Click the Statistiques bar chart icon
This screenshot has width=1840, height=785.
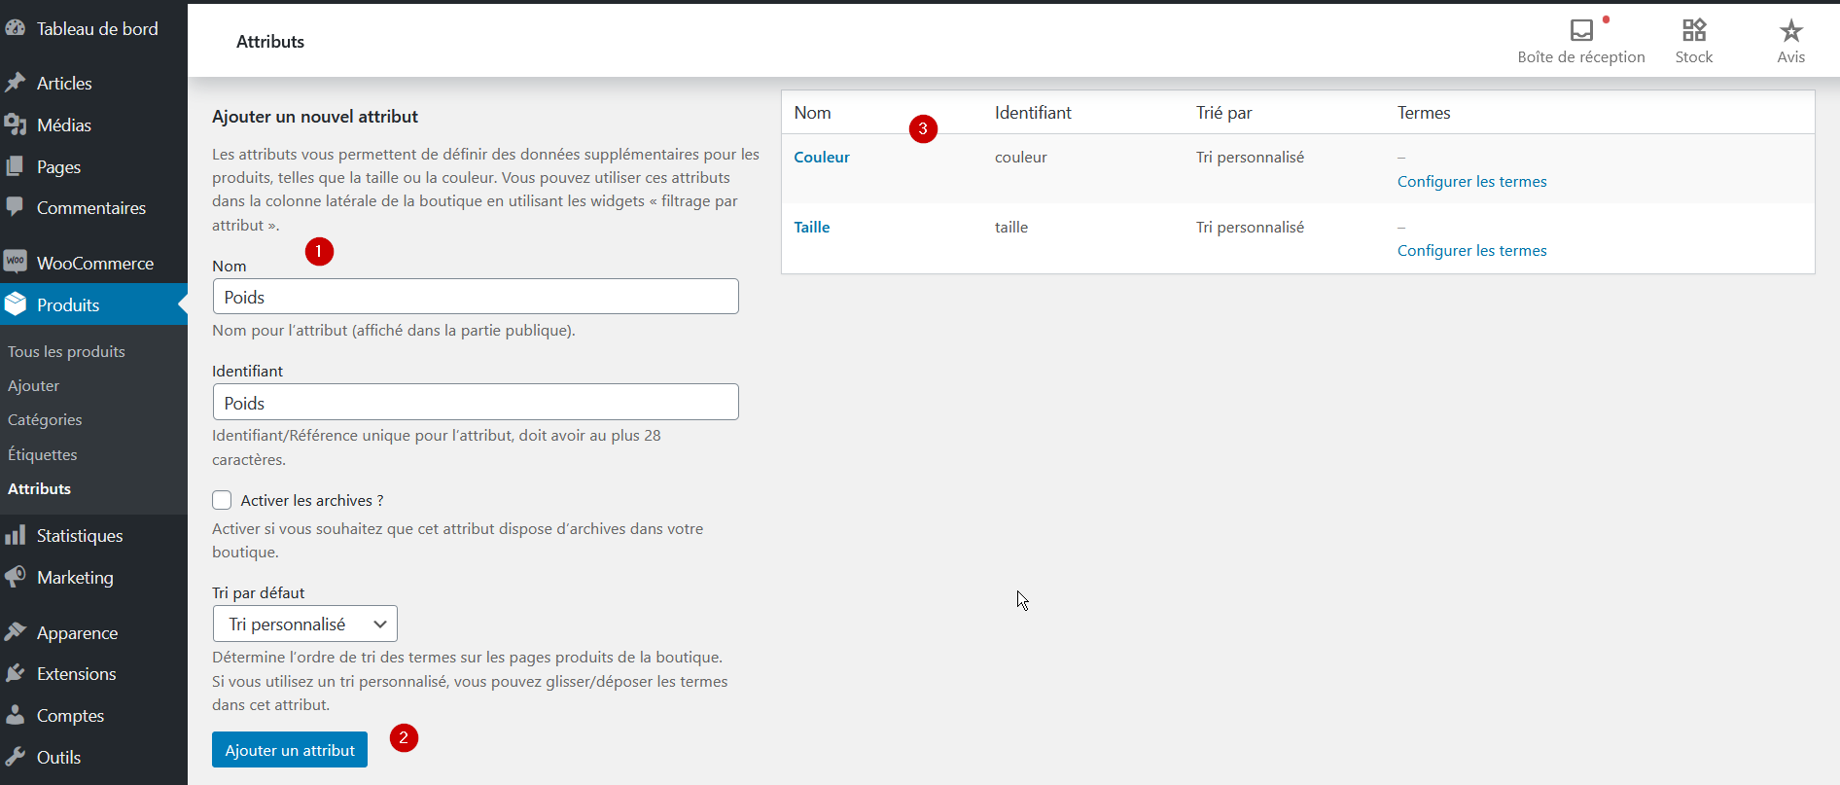[x=16, y=535]
